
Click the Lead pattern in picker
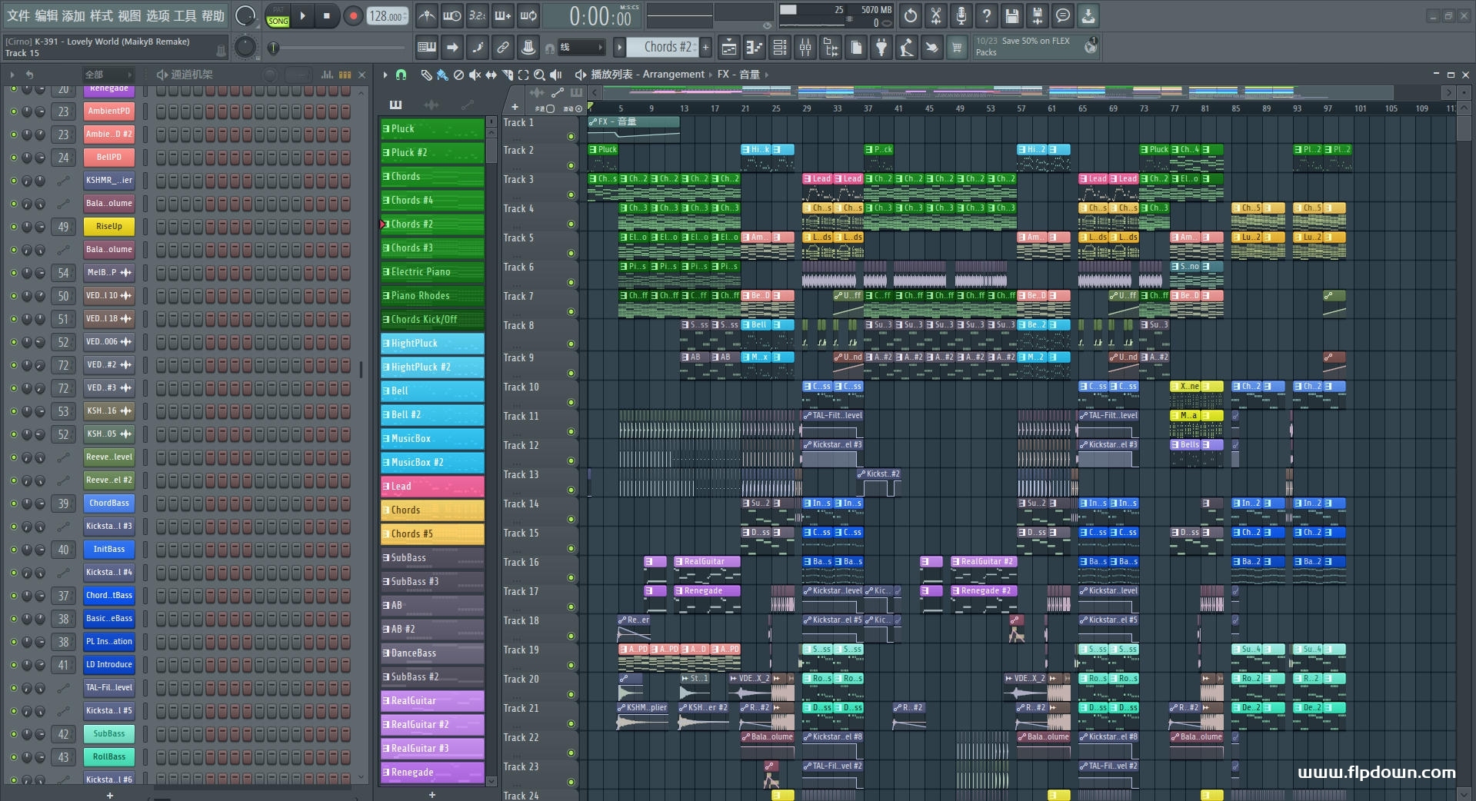pyautogui.click(x=432, y=487)
